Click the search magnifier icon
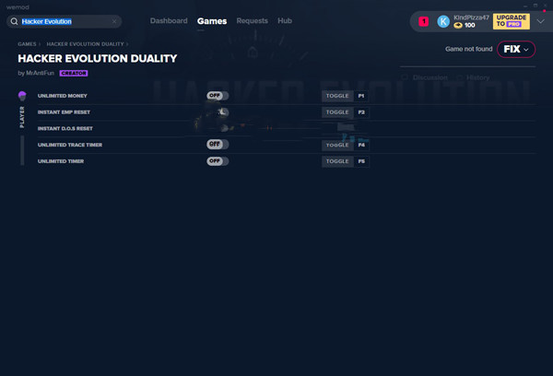Screen dimensions: 553x376 15,21
